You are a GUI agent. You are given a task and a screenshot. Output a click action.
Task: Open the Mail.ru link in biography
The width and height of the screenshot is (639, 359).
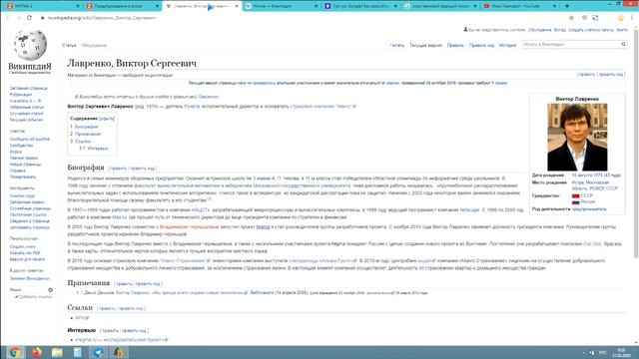120,217
